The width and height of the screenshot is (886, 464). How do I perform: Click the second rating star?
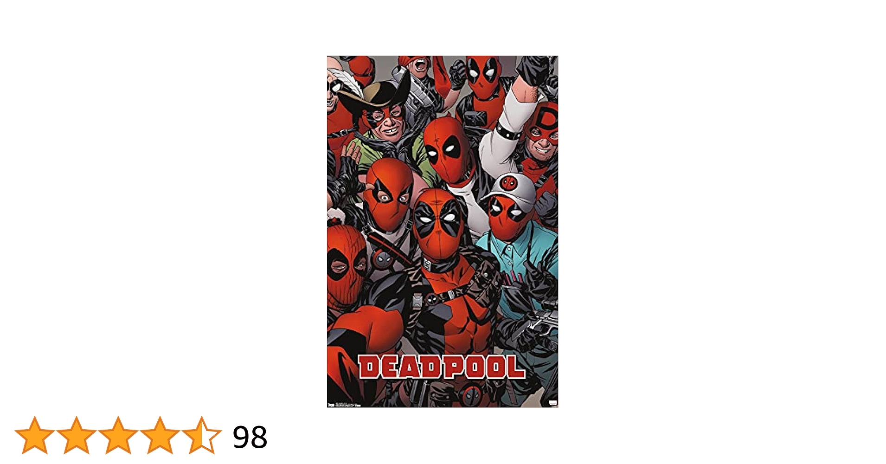[x=77, y=435]
